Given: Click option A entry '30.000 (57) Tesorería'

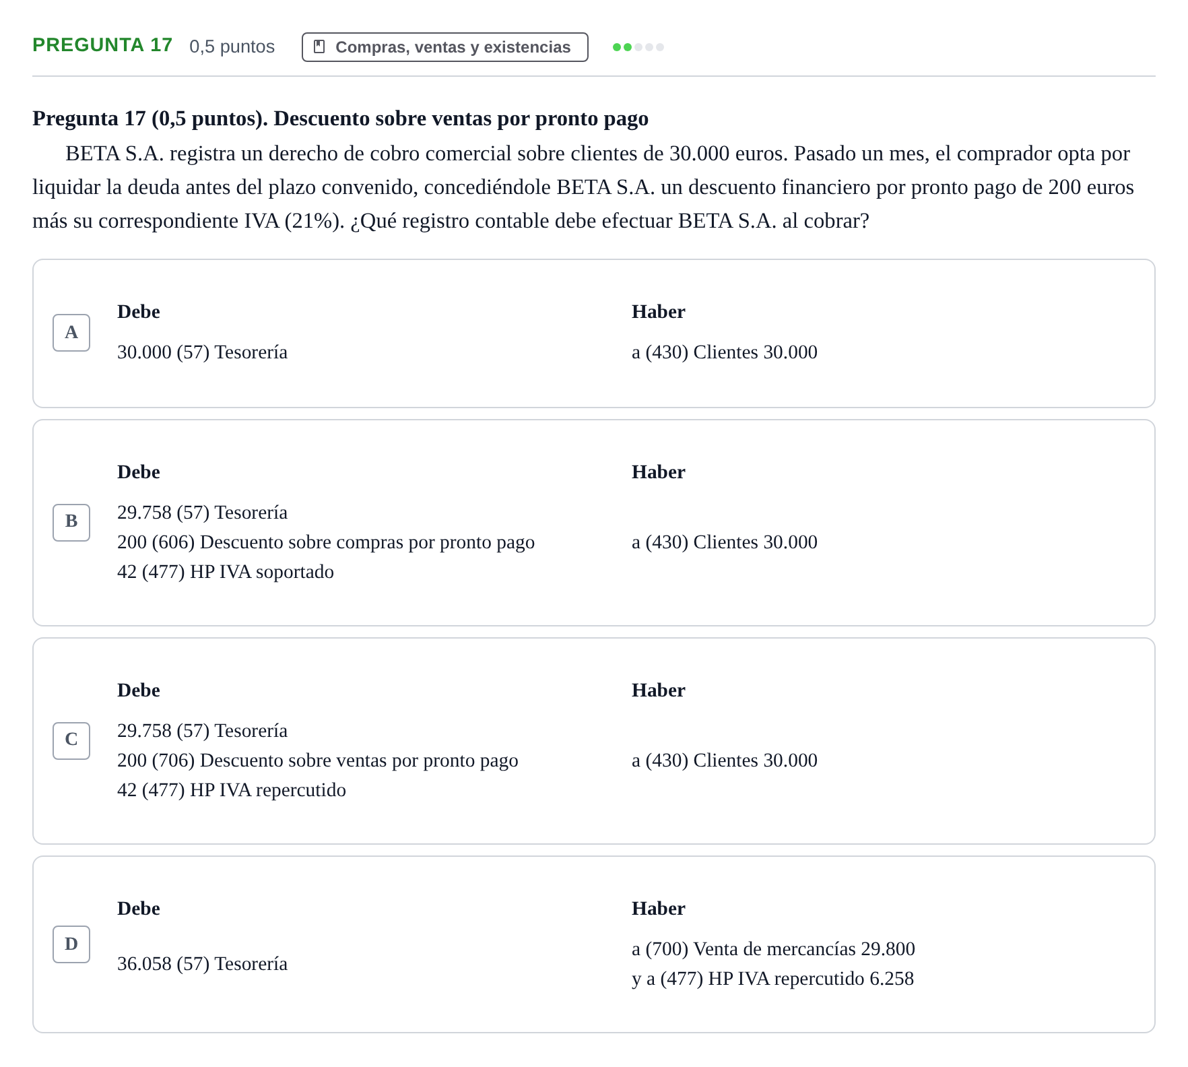Looking at the screenshot, I should (202, 352).
